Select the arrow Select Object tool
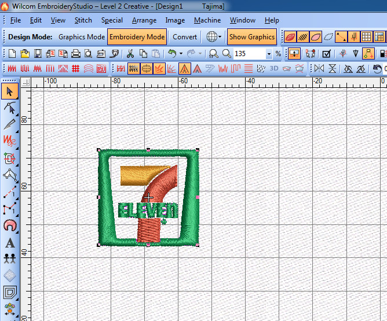Screen dimensions: 387x321 coord(10,91)
